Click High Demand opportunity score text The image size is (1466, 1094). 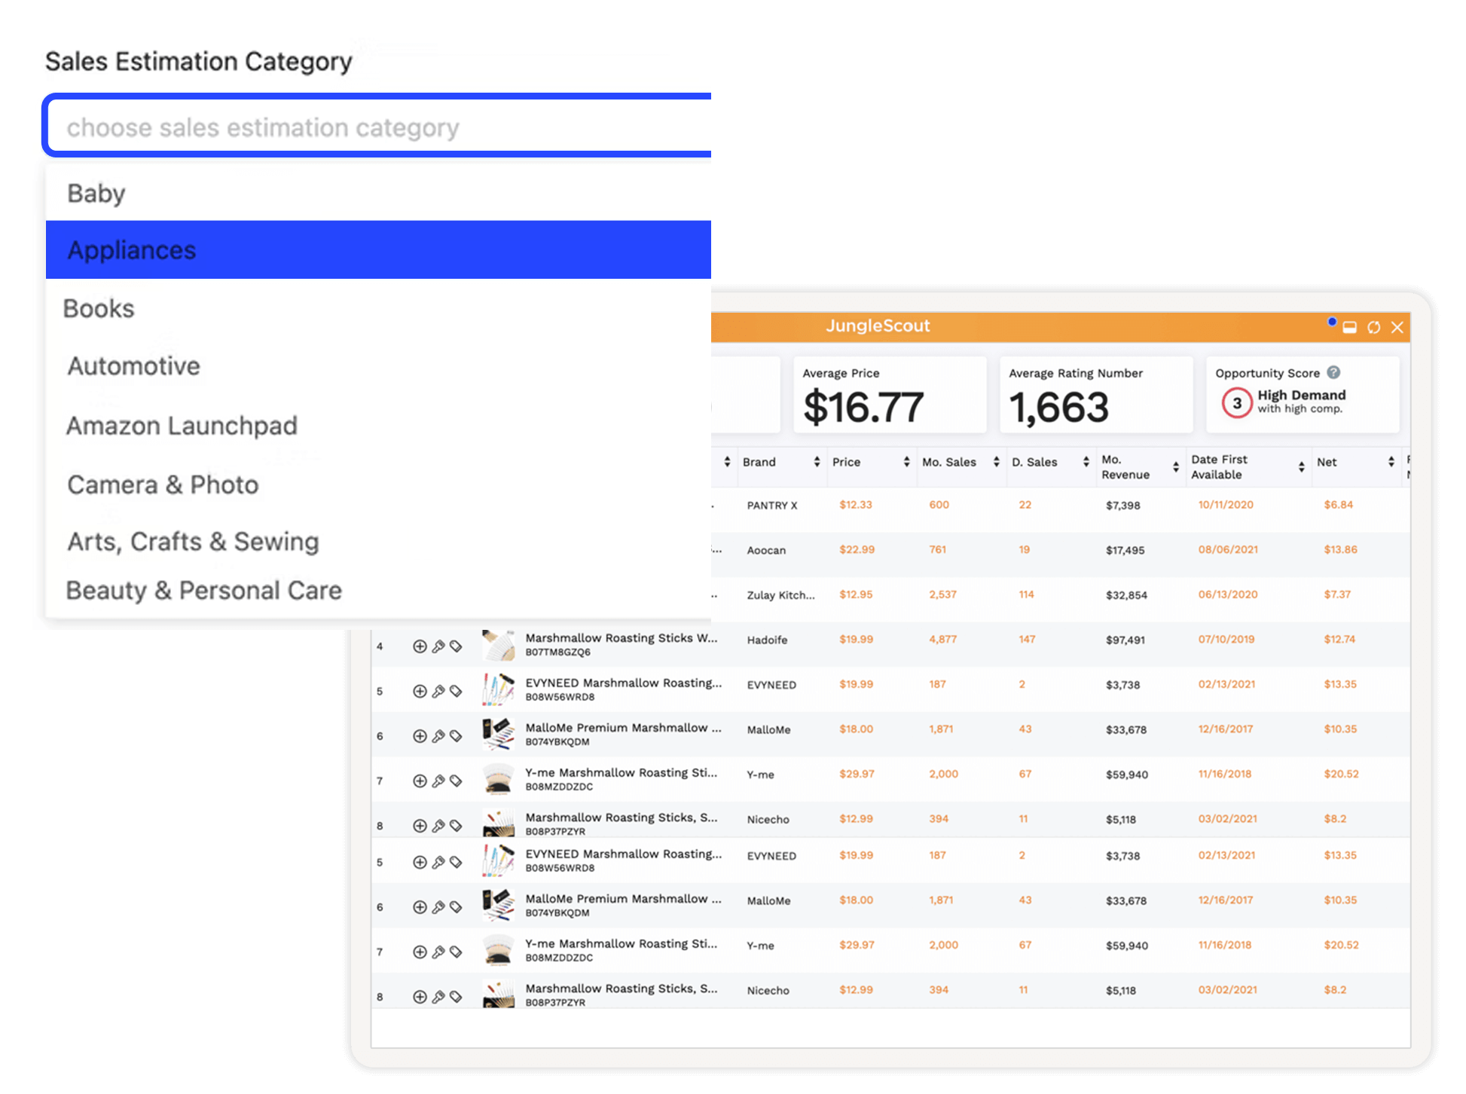(1301, 395)
